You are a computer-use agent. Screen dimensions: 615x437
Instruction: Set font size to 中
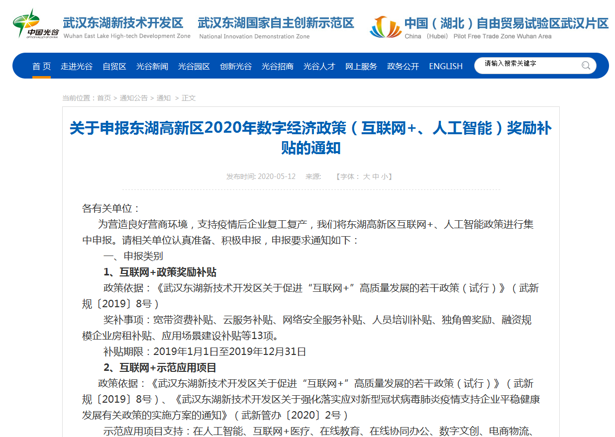point(376,176)
